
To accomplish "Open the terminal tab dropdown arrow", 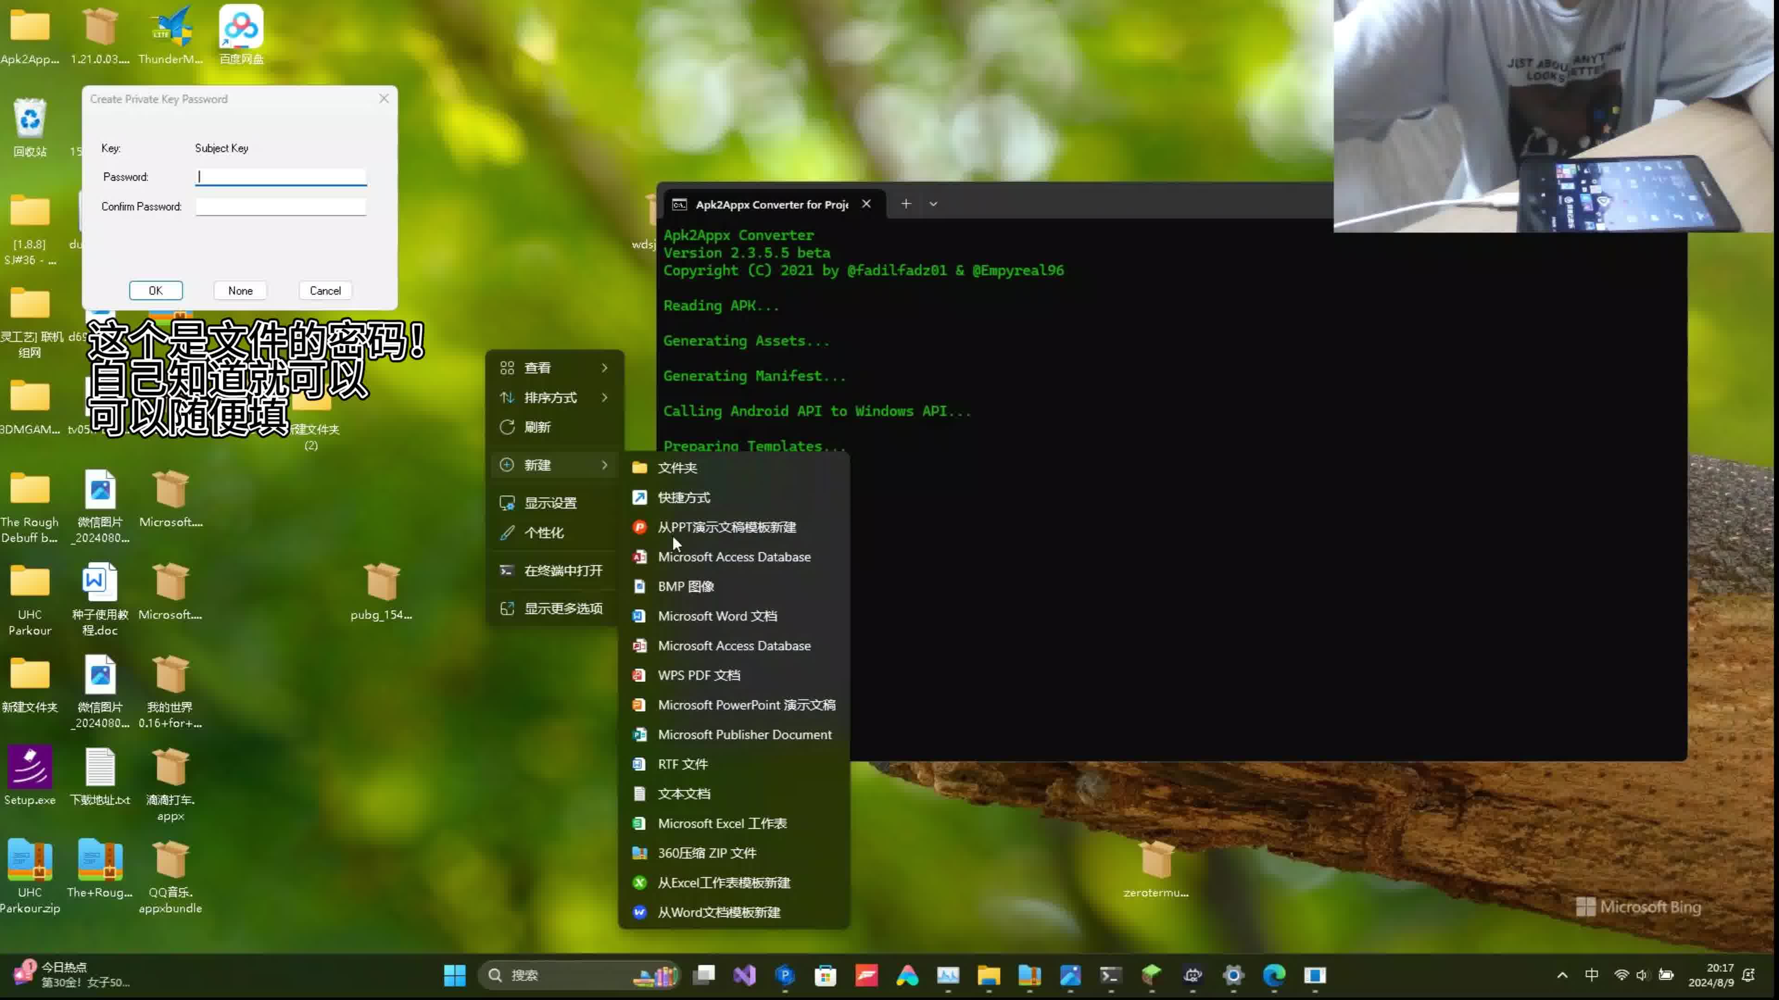I will [933, 204].
